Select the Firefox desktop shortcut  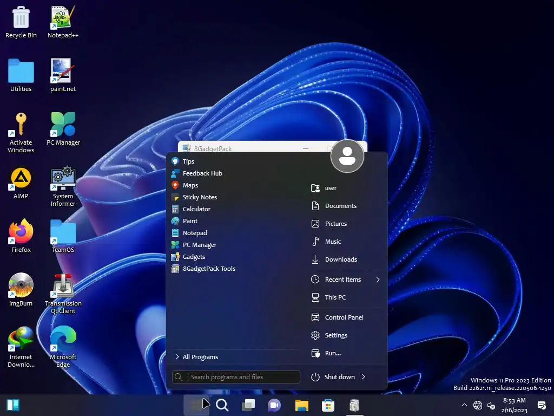[21, 236]
